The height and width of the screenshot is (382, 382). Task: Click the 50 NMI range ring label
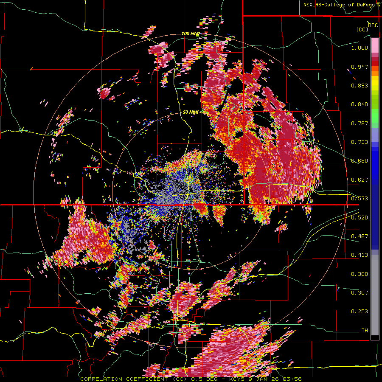tap(191, 112)
